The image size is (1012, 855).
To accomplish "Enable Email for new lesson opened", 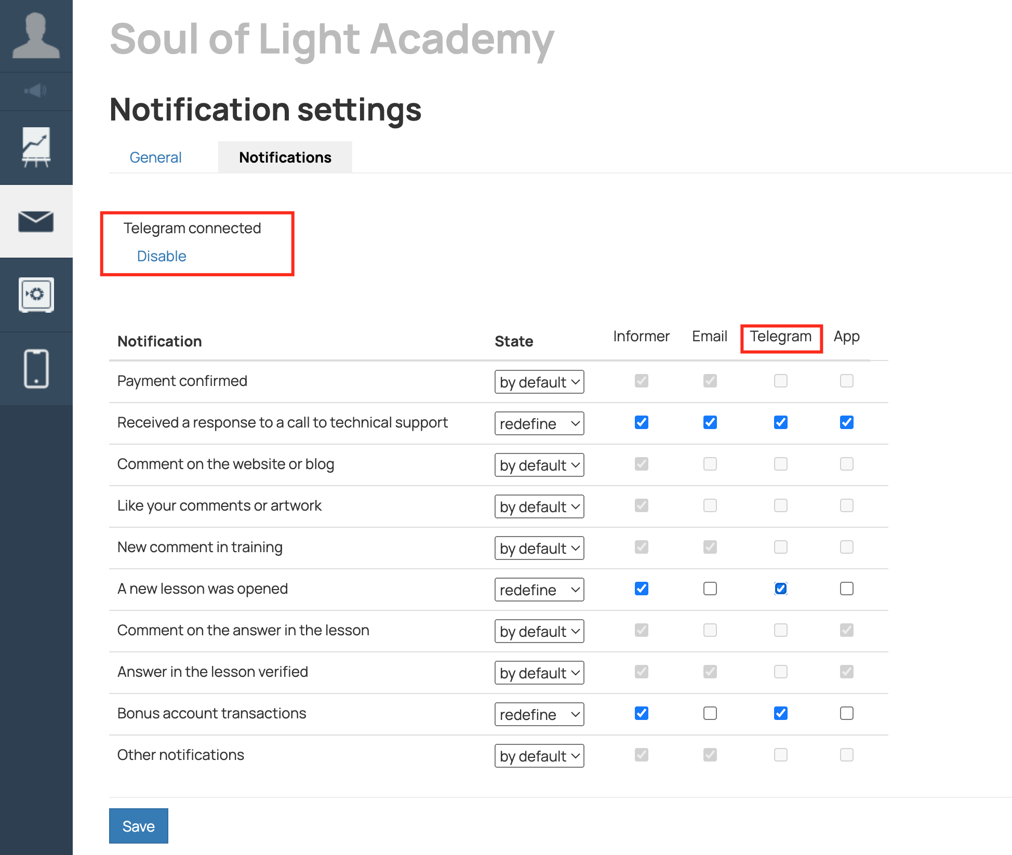I will [x=710, y=589].
